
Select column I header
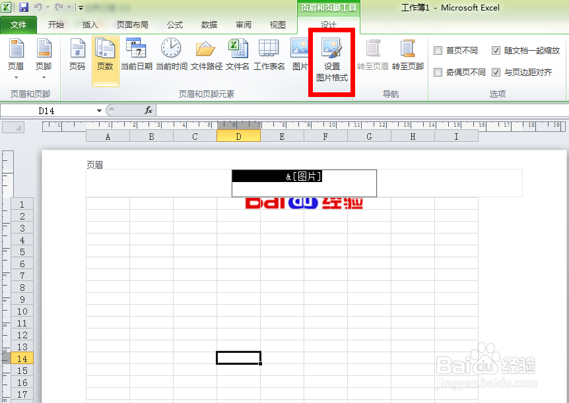coord(456,137)
